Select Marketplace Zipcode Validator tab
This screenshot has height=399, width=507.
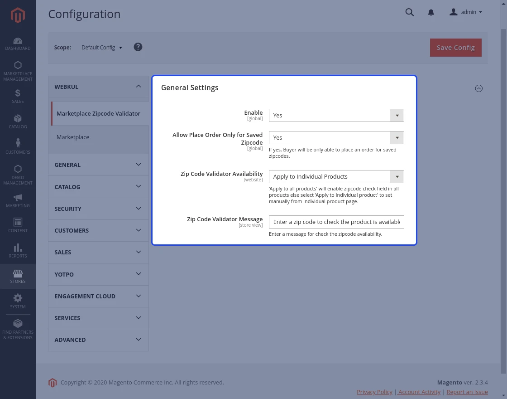coord(100,114)
